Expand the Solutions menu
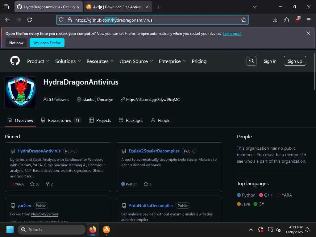The height and width of the screenshot is (237, 316). coord(68,61)
